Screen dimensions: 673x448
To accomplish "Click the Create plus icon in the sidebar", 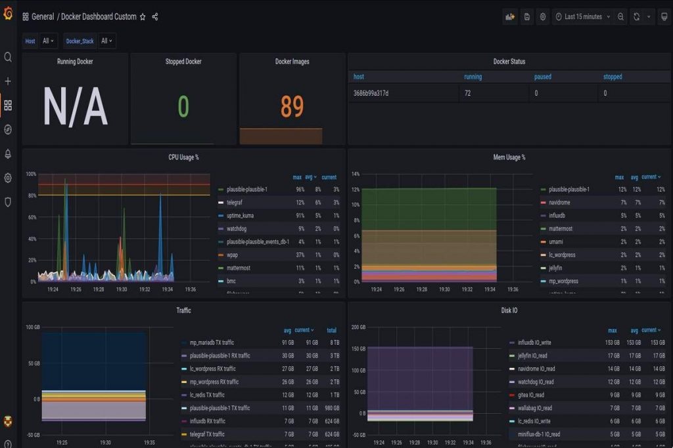I will (8, 81).
